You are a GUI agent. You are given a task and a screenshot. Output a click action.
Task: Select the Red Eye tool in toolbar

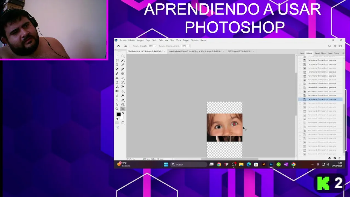pos(123,109)
